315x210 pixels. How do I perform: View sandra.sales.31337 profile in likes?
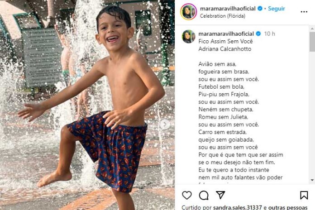tap(238, 207)
